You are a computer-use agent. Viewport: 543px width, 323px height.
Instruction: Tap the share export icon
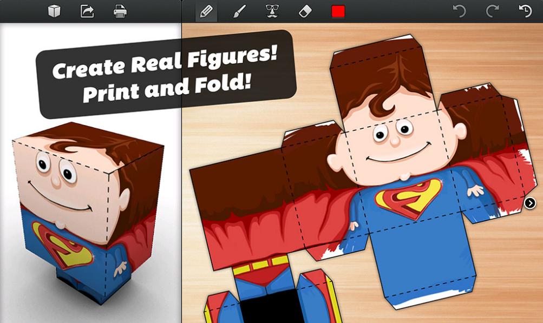click(x=87, y=11)
